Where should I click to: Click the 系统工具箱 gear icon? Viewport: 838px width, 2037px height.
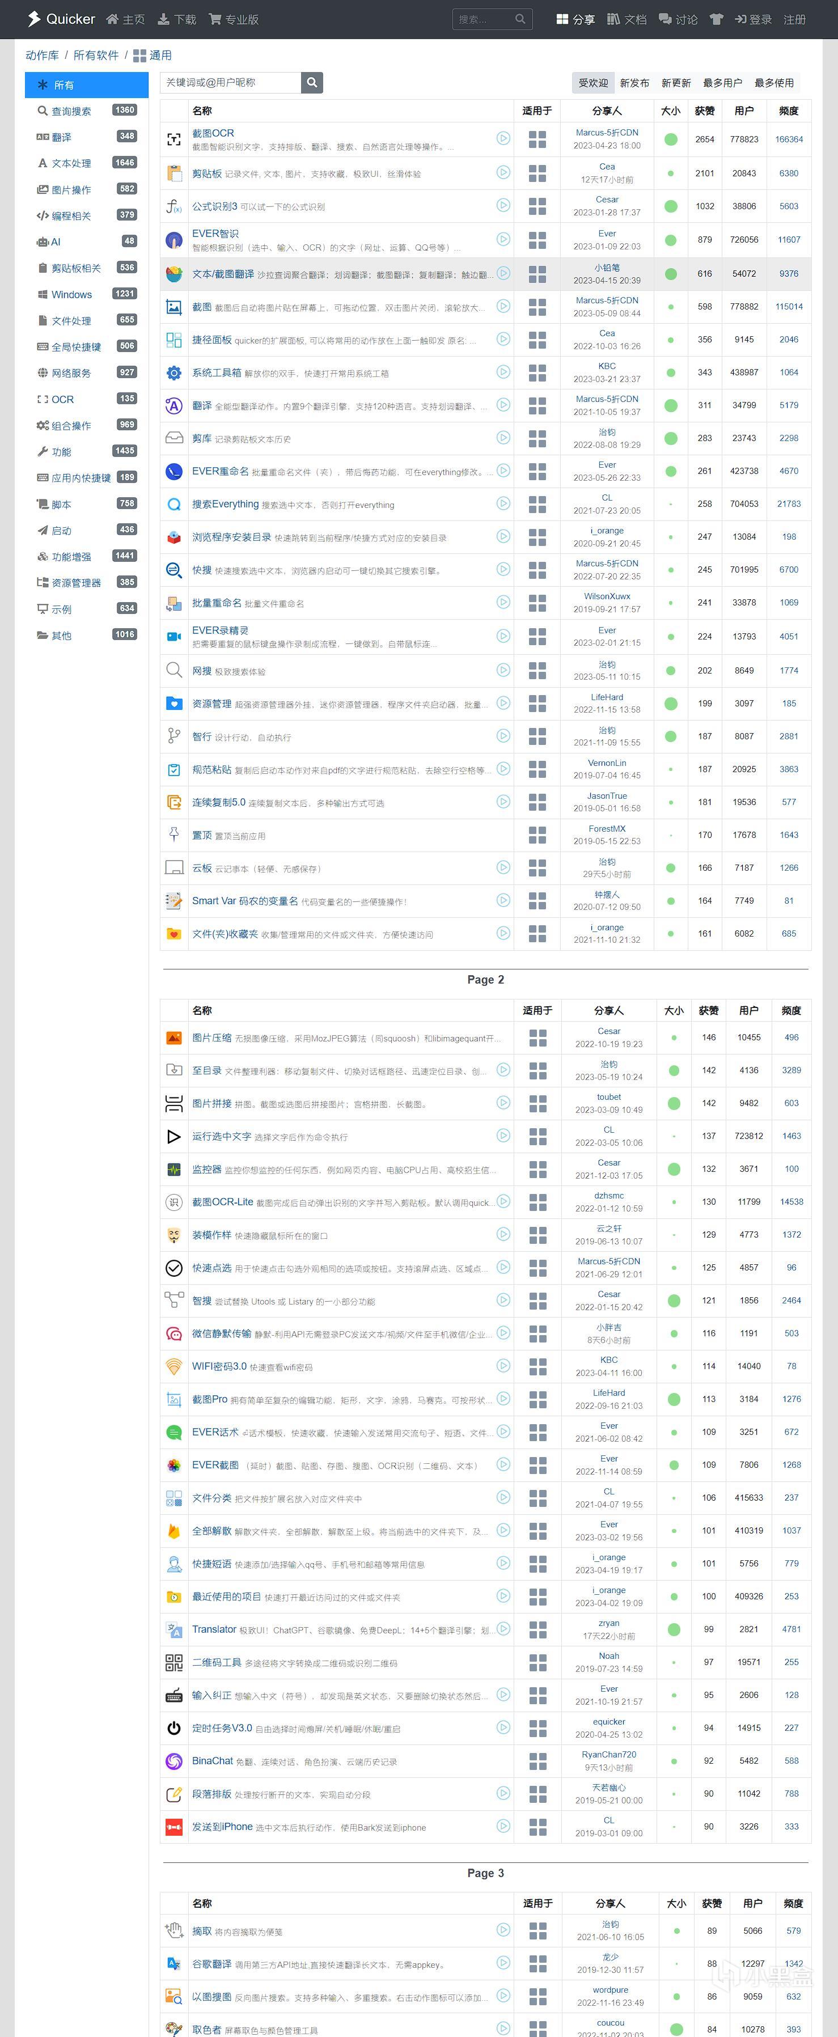click(x=174, y=372)
